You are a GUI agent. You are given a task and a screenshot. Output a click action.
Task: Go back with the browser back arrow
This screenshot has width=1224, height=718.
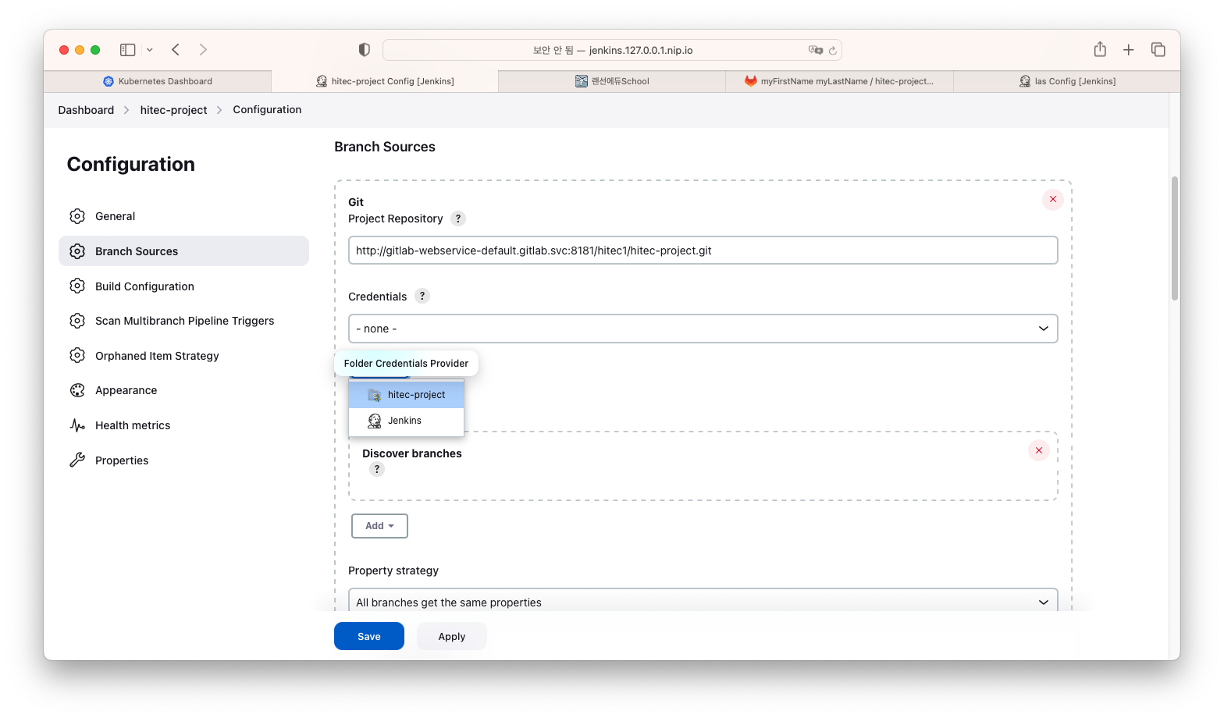(x=176, y=50)
